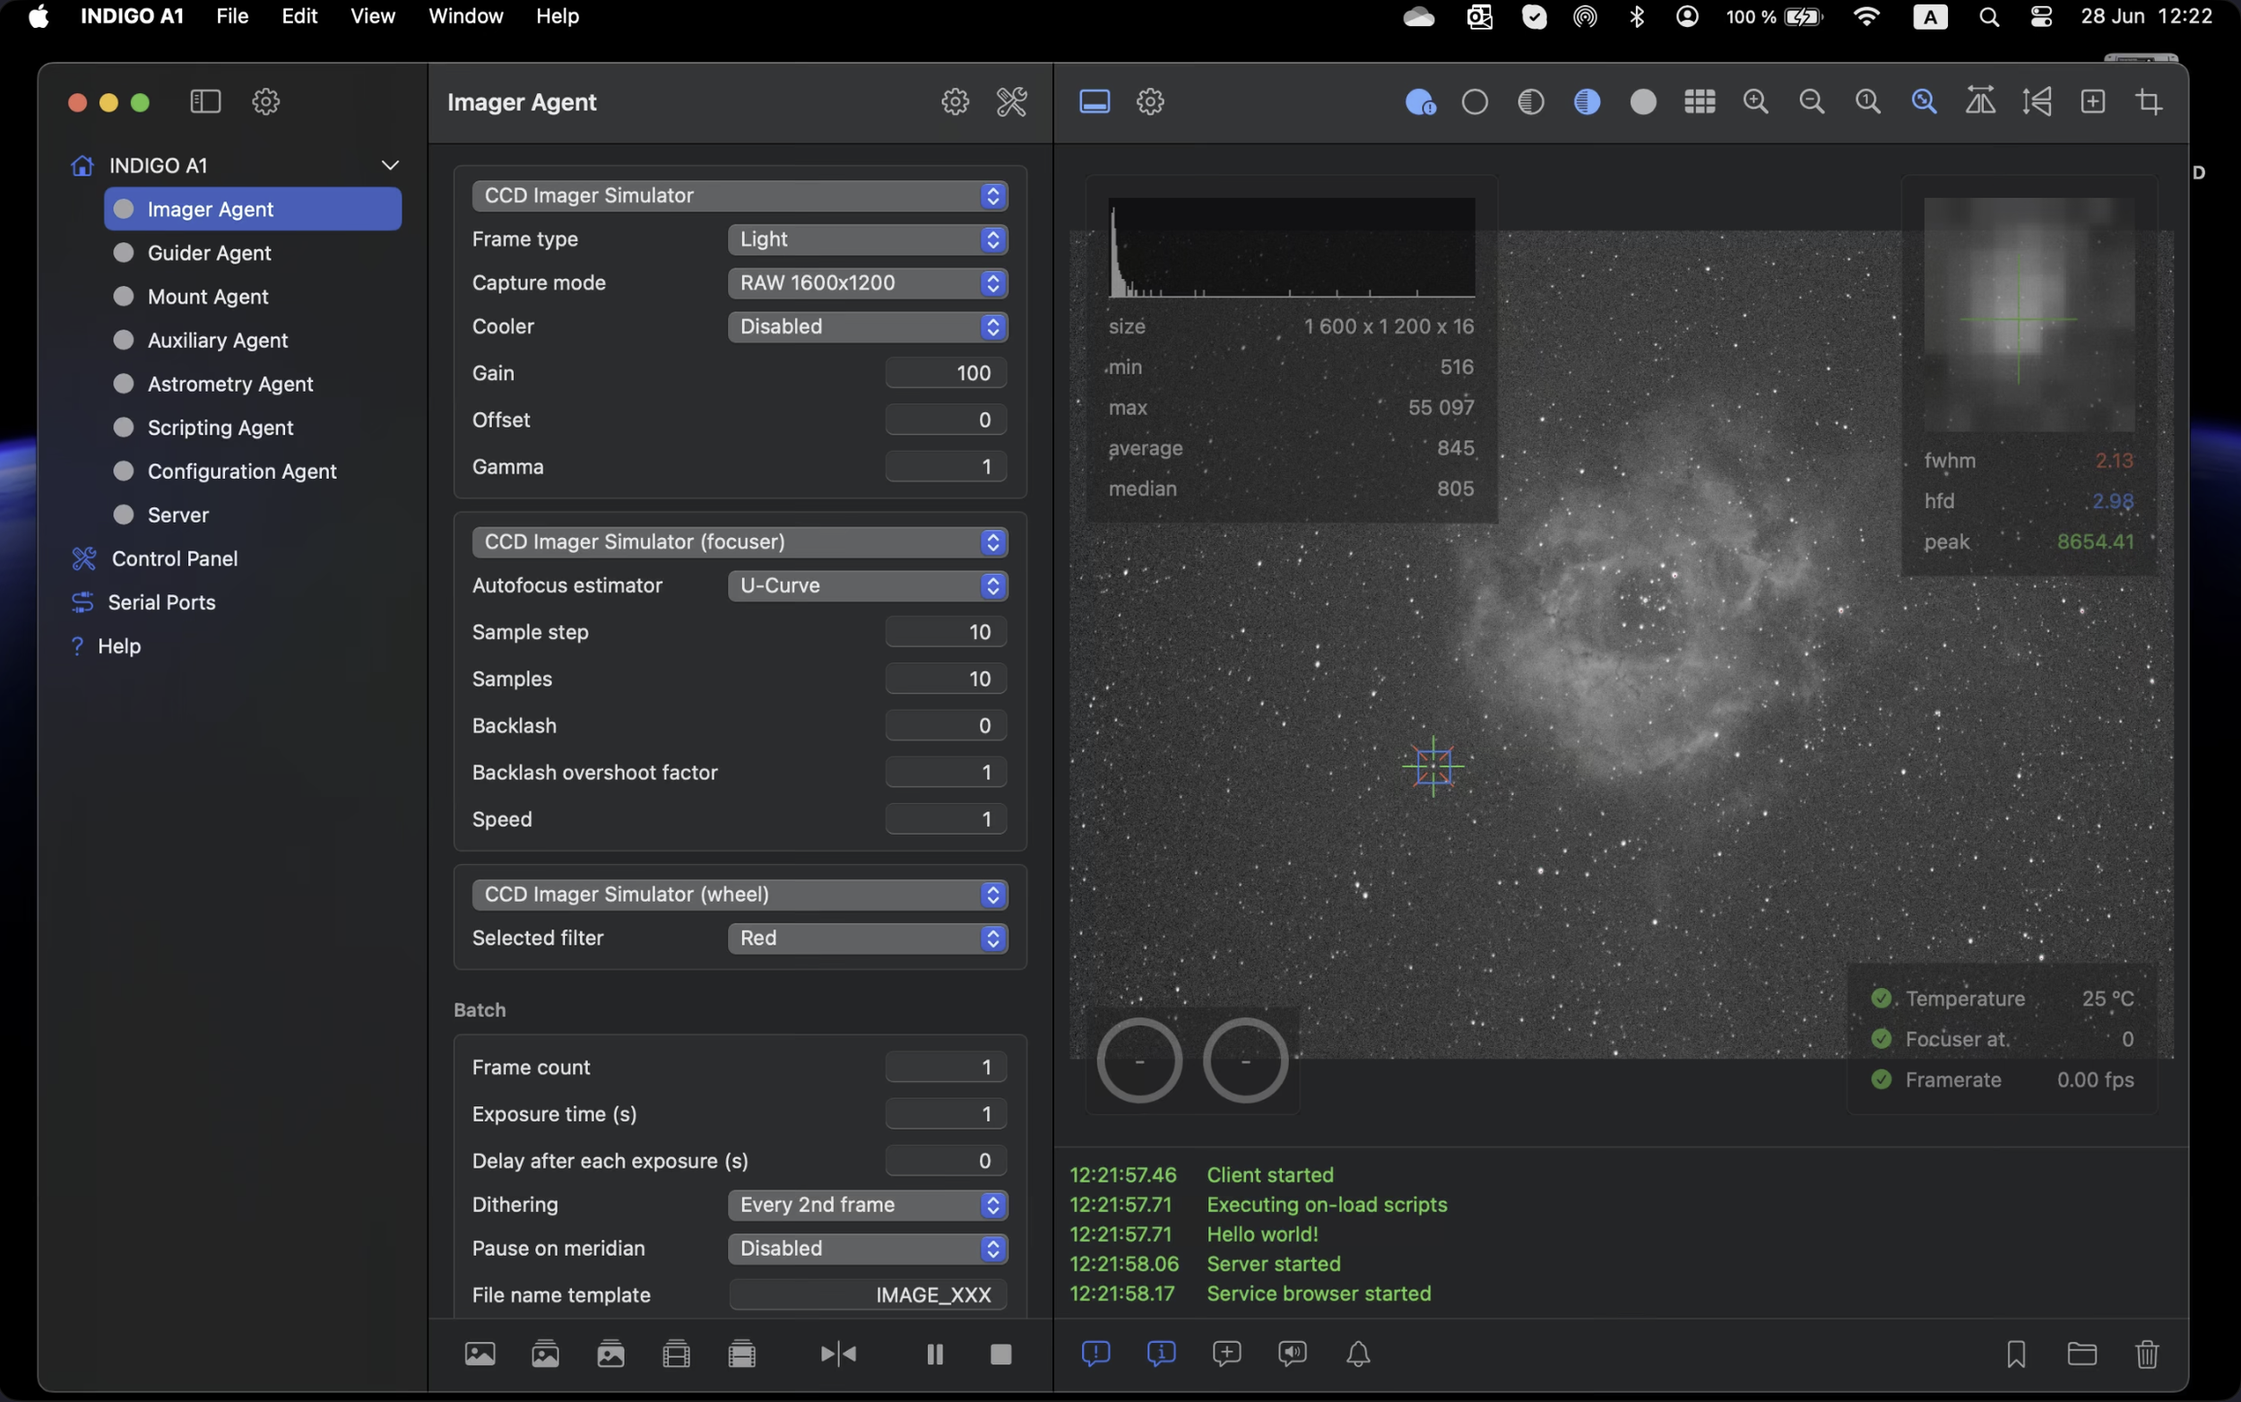
Task: Collapse the INDIGO A1 tree chevron
Action: (x=390, y=165)
